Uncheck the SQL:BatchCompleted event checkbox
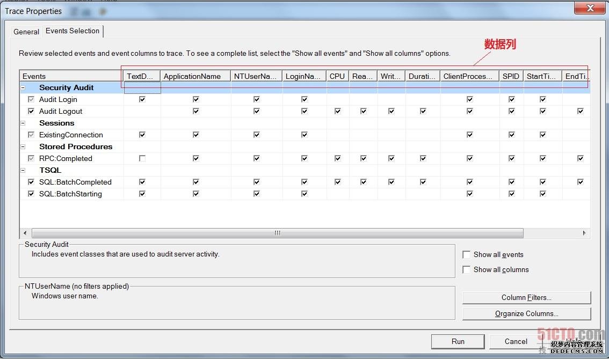609x359 pixels. coord(31,182)
